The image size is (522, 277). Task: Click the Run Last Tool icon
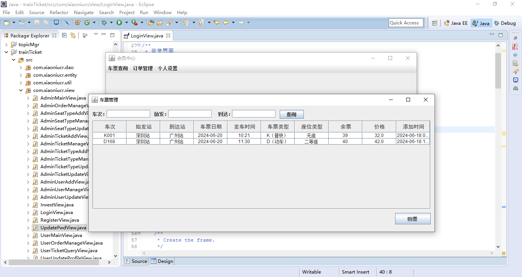134,23
